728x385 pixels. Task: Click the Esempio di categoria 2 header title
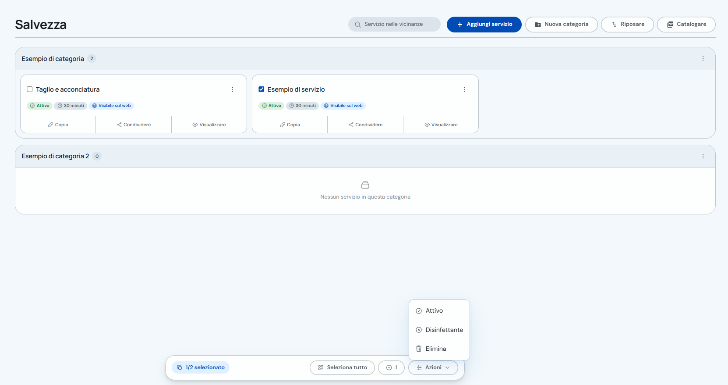(55, 156)
